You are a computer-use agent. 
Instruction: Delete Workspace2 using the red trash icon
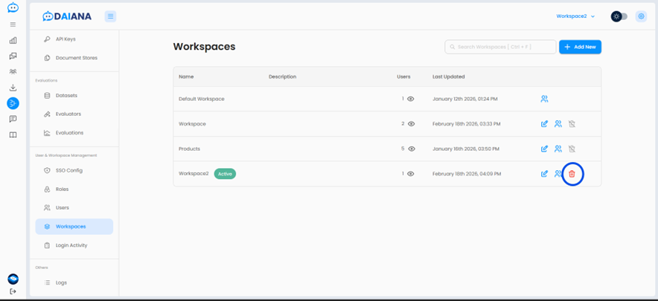pyautogui.click(x=572, y=174)
